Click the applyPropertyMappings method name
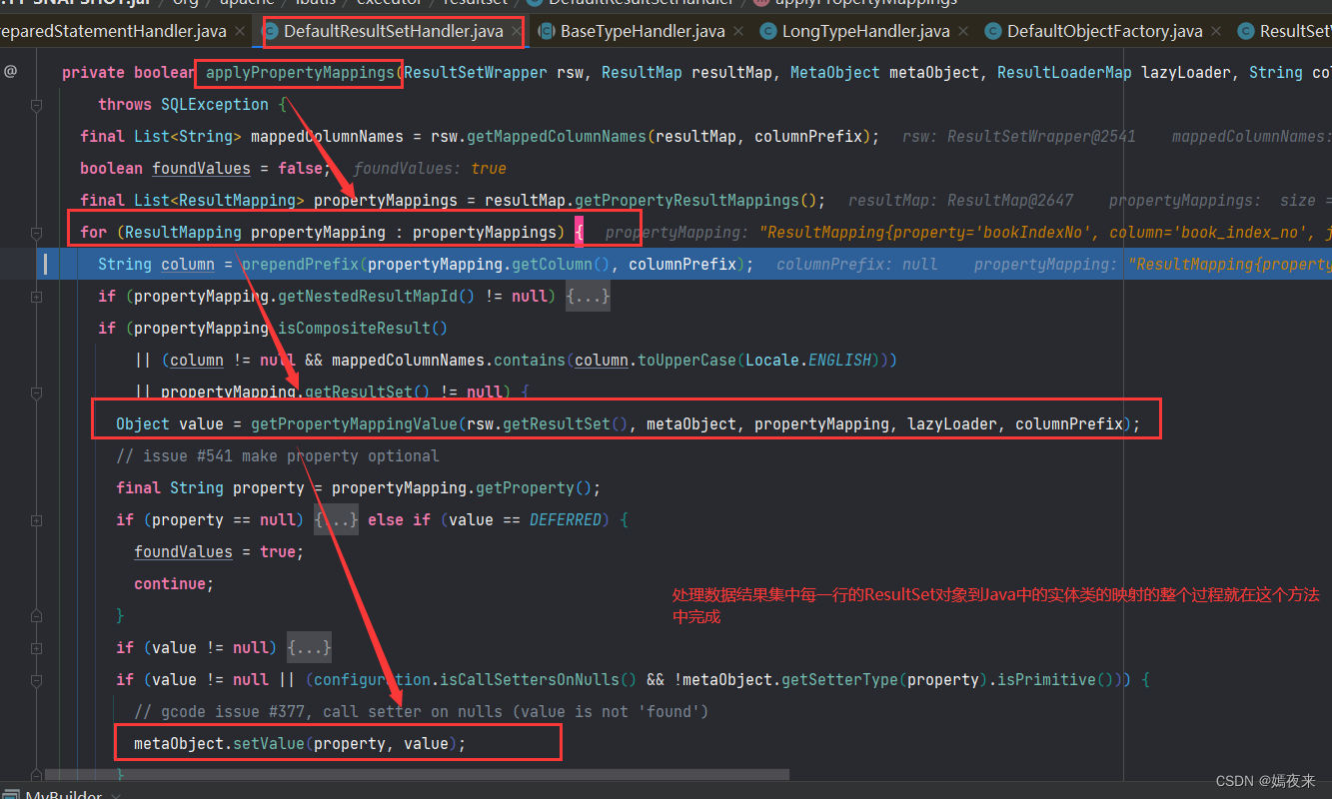This screenshot has height=799, width=1332. 301,72
